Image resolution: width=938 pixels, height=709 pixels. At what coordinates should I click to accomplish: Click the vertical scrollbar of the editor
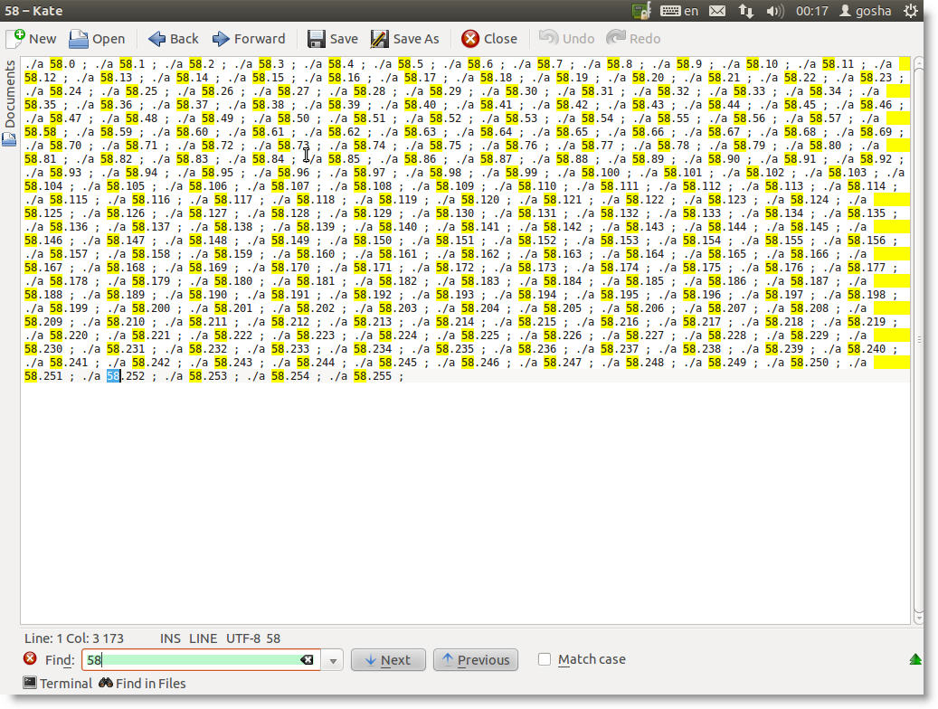pyautogui.click(x=919, y=340)
